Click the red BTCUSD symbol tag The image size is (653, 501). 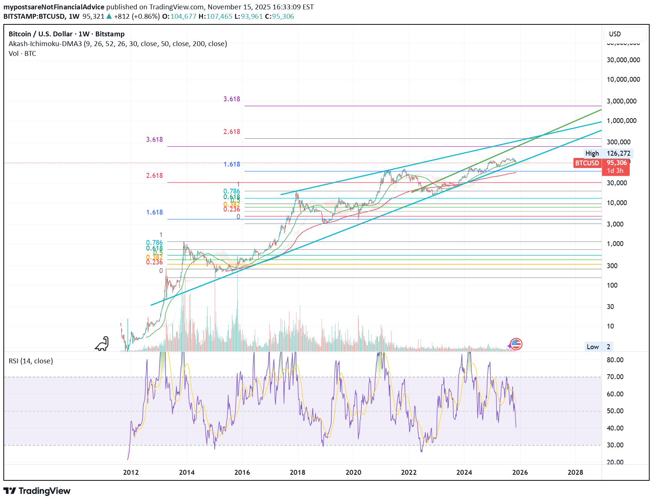(x=587, y=163)
